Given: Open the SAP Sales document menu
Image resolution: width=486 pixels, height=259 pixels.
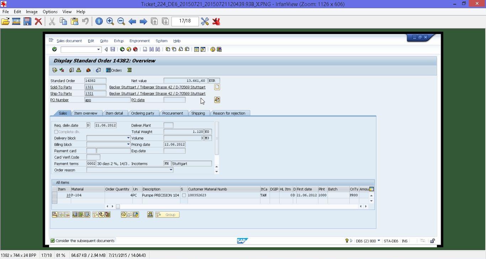Looking at the screenshot, I should (x=69, y=41).
